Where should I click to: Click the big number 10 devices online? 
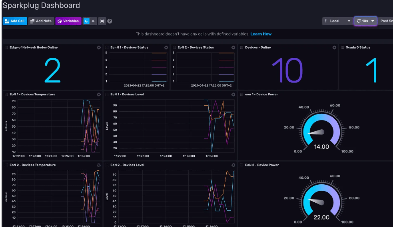pos(287,70)
